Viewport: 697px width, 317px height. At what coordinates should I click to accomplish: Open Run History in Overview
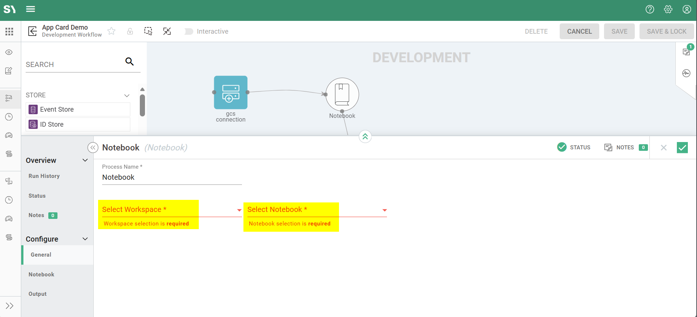point(44,176)
